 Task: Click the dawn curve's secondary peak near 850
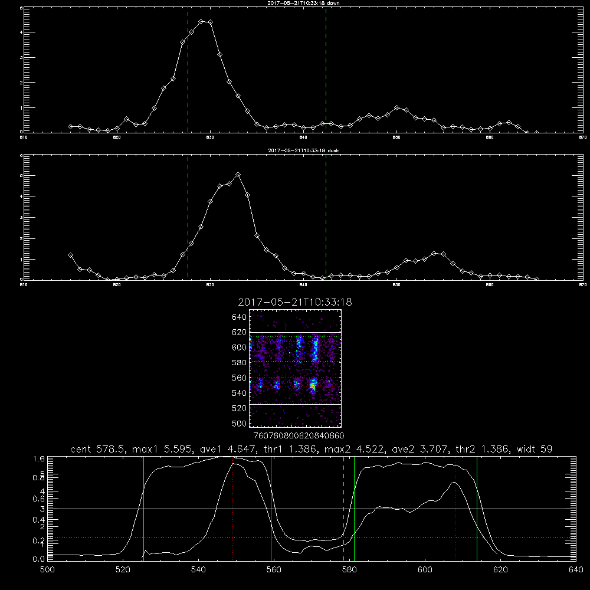tap(396, 107)
